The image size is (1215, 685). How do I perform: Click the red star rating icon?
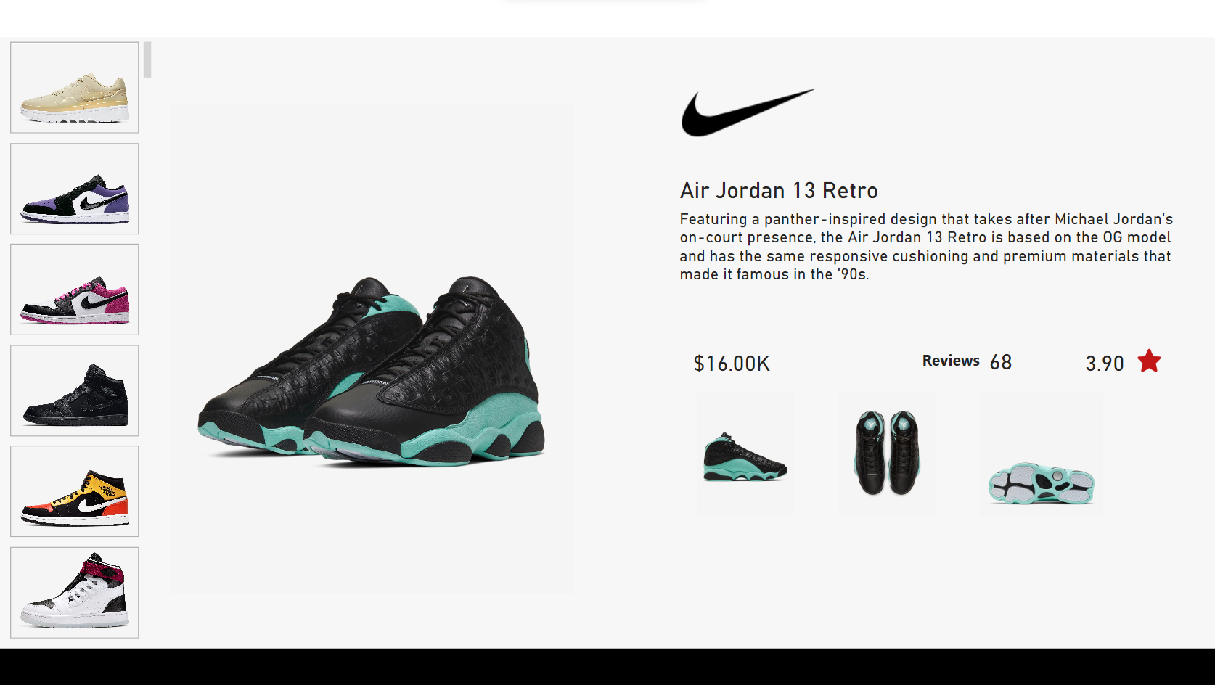click(1149, 361)
